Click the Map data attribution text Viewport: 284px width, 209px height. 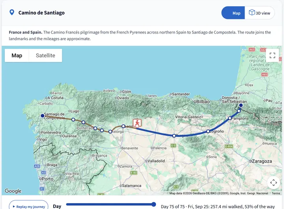[219, 193]
